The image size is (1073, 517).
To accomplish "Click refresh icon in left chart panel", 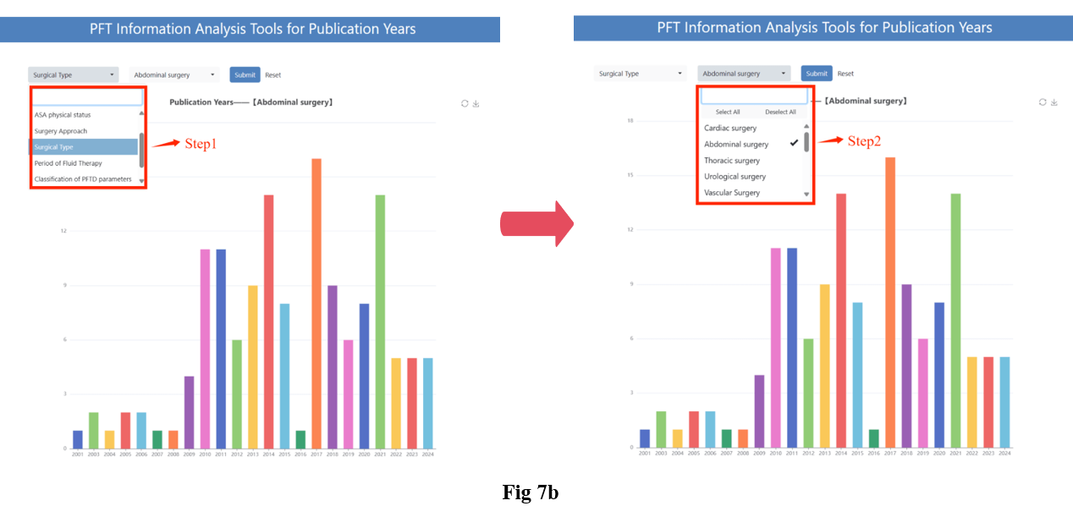I will 465,103.
